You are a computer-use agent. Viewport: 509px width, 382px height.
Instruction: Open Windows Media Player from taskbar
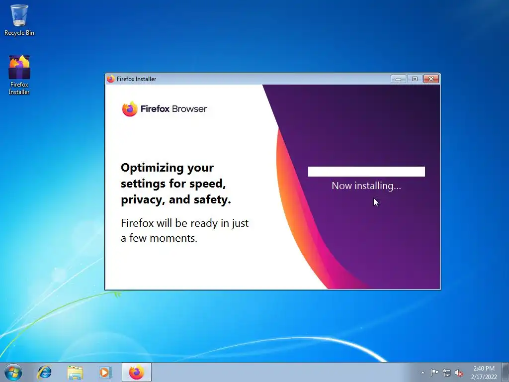[x=105, y=372]
